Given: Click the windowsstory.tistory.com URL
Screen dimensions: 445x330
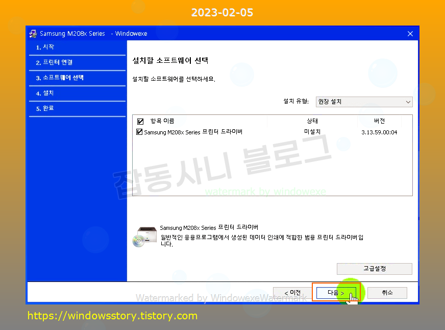Looking at the screenshot, I should (112, 316).
